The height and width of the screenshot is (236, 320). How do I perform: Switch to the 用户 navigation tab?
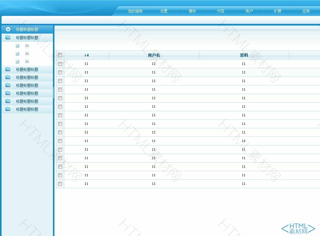click(x=249, y=11)
